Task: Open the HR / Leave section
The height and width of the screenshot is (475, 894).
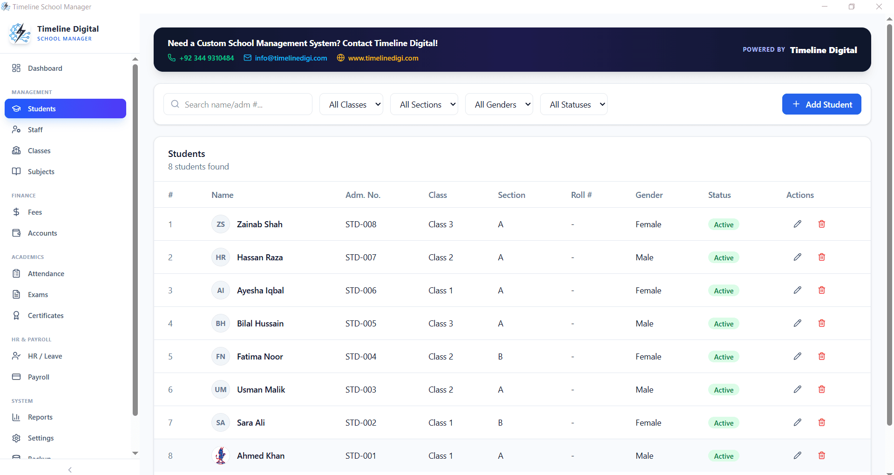Action: [45, 356]
